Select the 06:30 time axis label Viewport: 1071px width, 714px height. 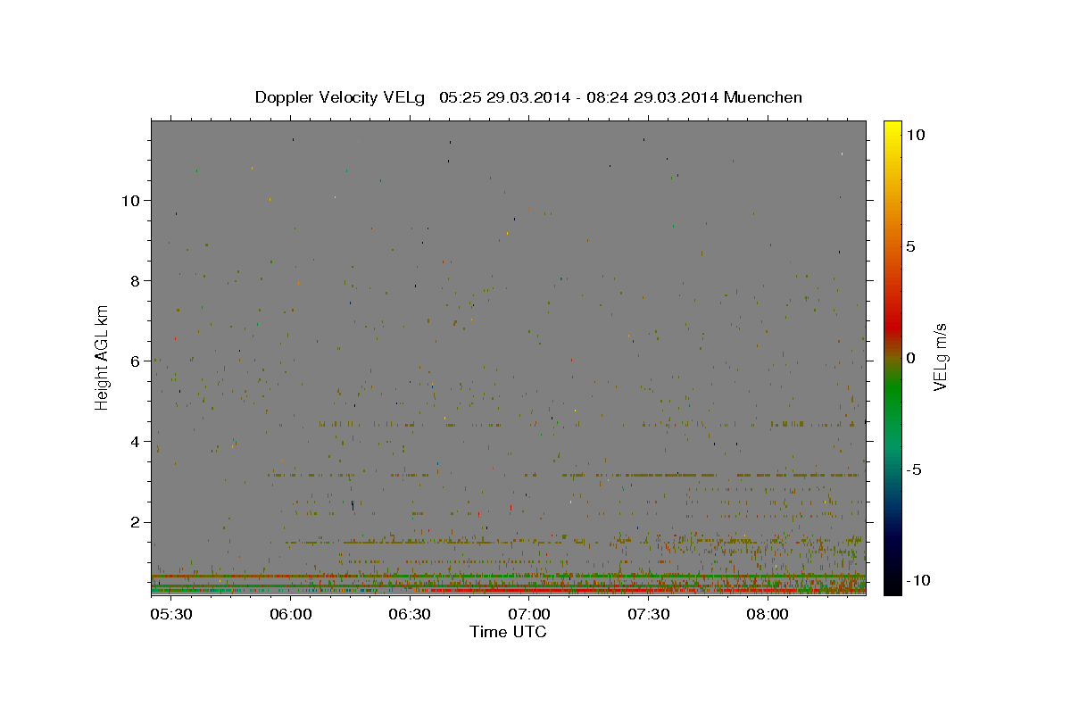410,615
